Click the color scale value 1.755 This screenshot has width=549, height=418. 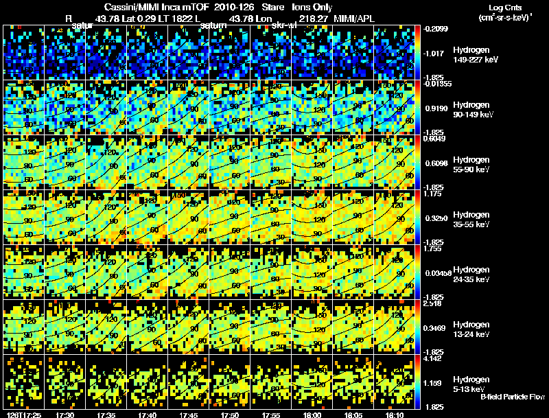tap(432, 248)
